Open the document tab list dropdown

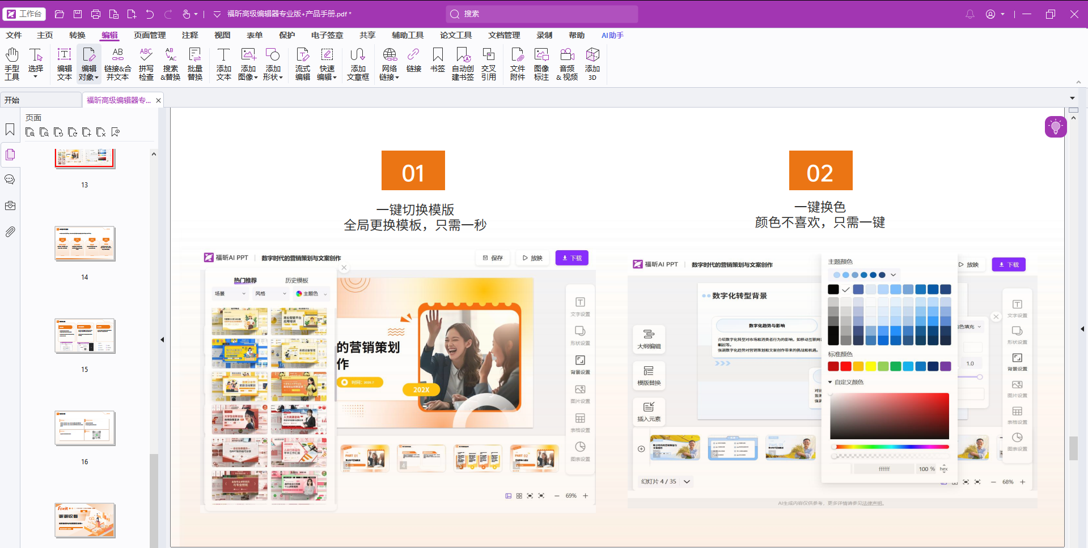pyautogui.click(x=1072, y=99)
